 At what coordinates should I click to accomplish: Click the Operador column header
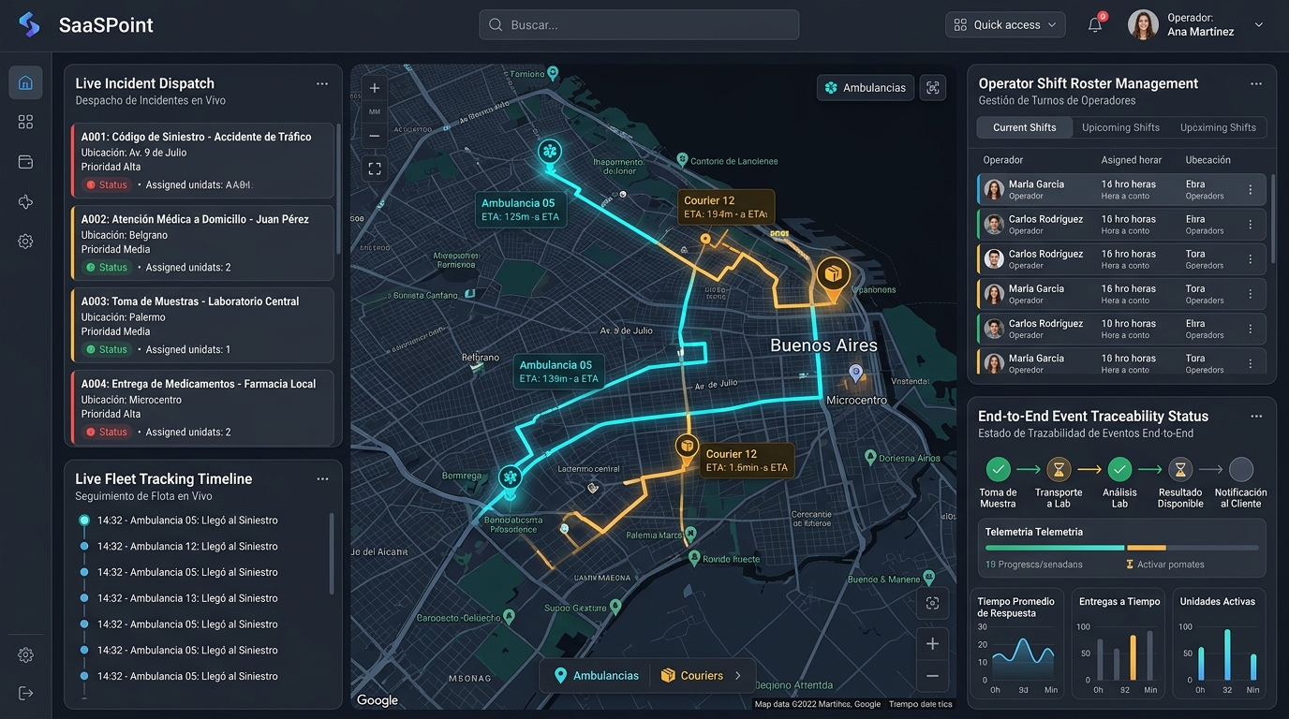[x=1003, y=160]
